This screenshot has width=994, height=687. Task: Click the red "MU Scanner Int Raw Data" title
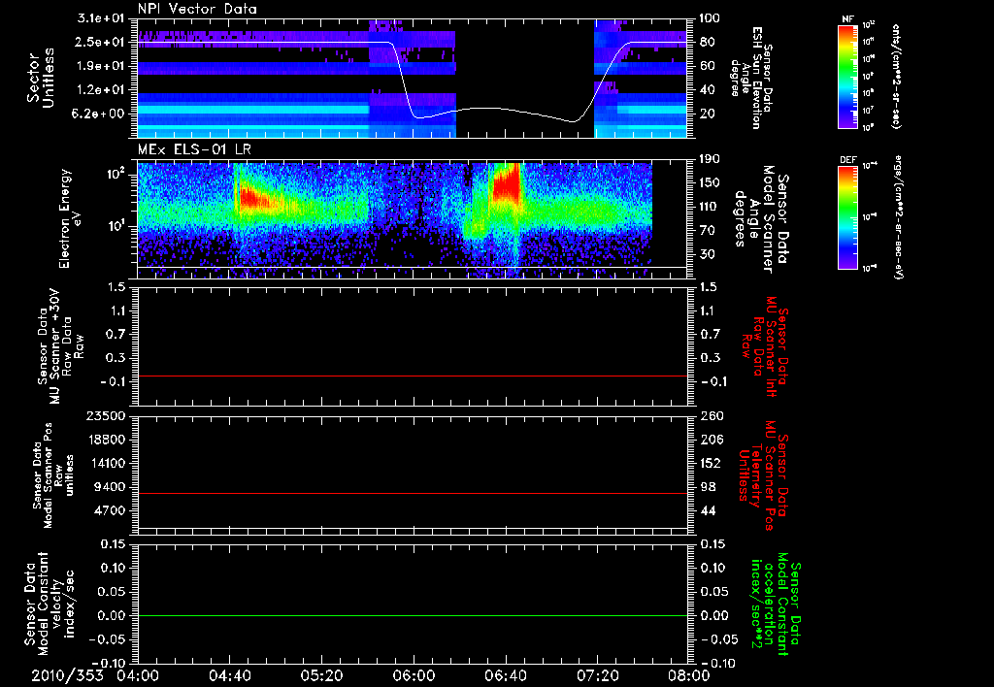coord(766,346)
